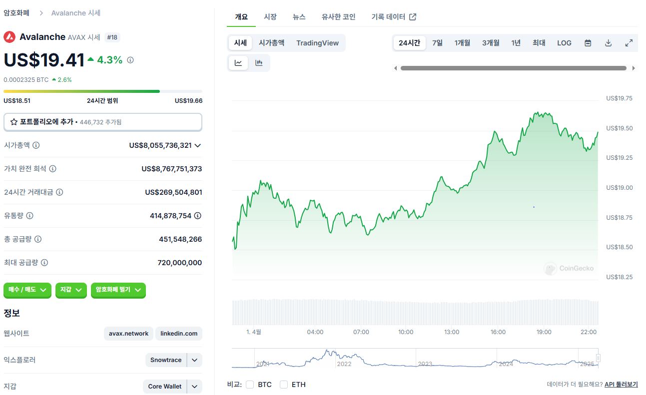646x395 pixels.
Task: Click the US$269,504,801 volume value
Action: point(174,192)
